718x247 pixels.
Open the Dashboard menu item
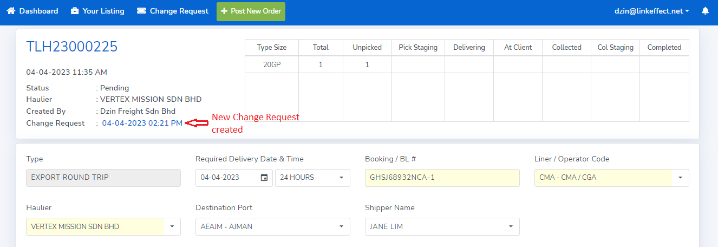[38, 11]
